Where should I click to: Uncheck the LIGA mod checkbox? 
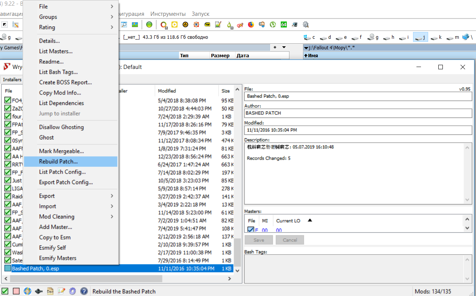[8, 188]
